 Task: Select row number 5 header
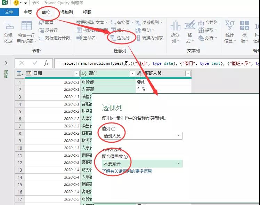click(x=20, y=111)
